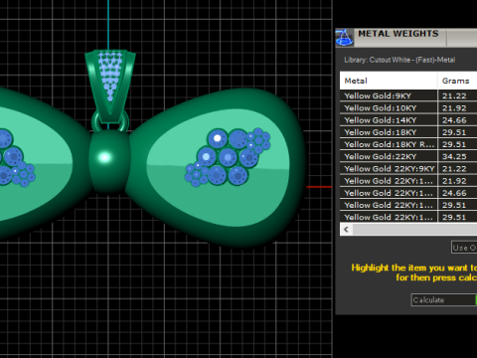Select the Yellow Gold:10KY row
The height and width of the screenshot is (358, 477).
click(x=408, y=108)
